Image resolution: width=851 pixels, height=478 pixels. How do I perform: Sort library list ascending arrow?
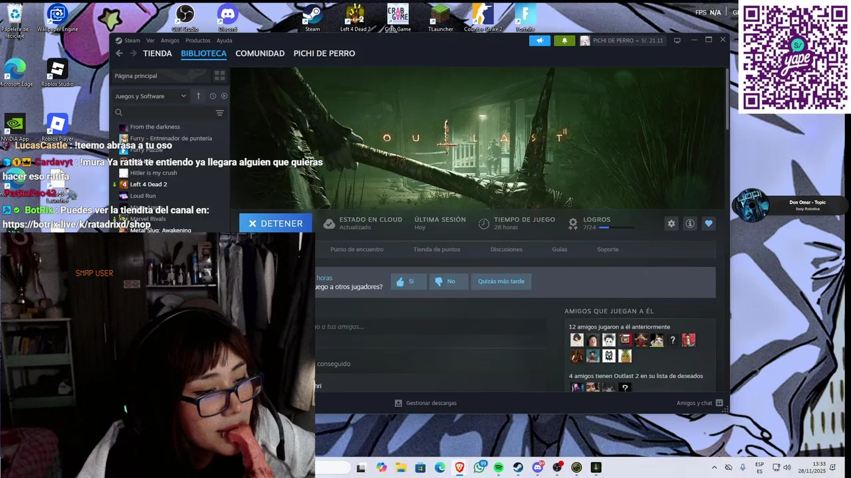pyautogui.click(x=198, y=96)
